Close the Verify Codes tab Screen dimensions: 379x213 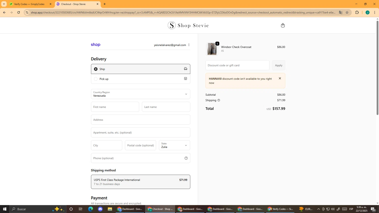(51, 4)
